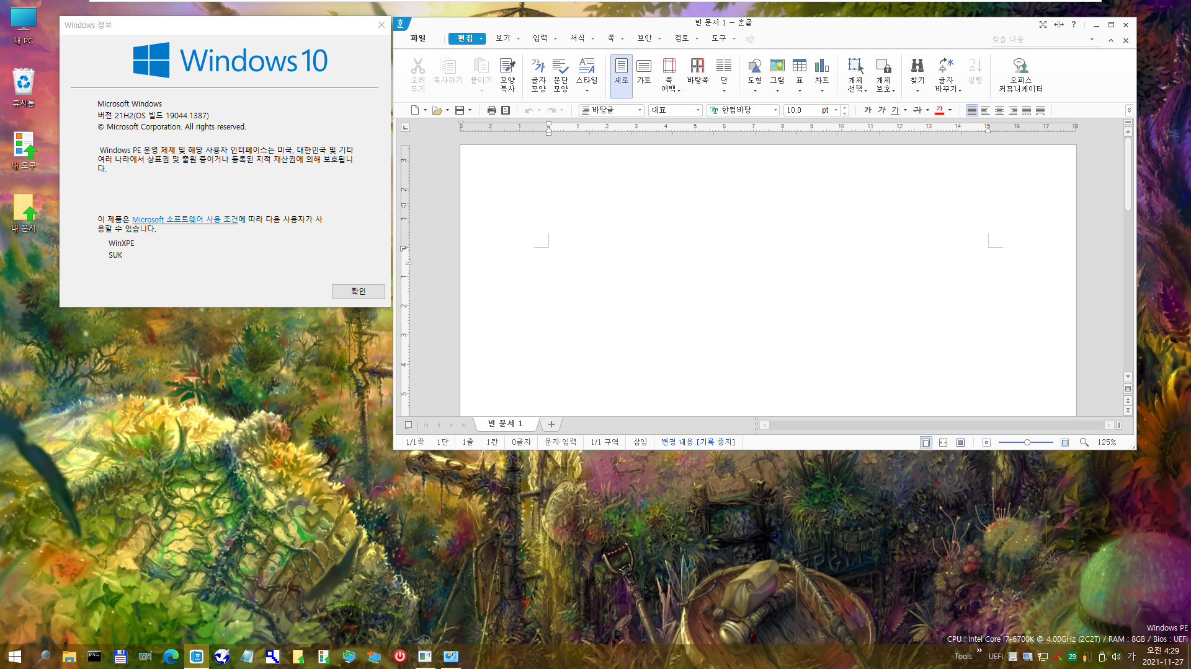Click the 차트 chart ribbon icon
Screen dimensions: 1191x669
[821, 75]
